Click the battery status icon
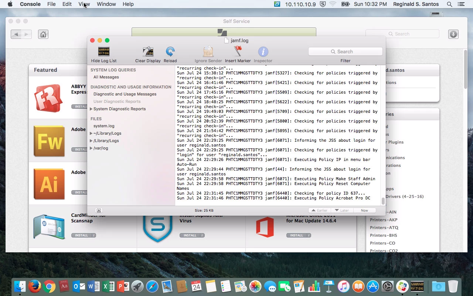This screenshot has height=296, width=473. click(345, 4)
